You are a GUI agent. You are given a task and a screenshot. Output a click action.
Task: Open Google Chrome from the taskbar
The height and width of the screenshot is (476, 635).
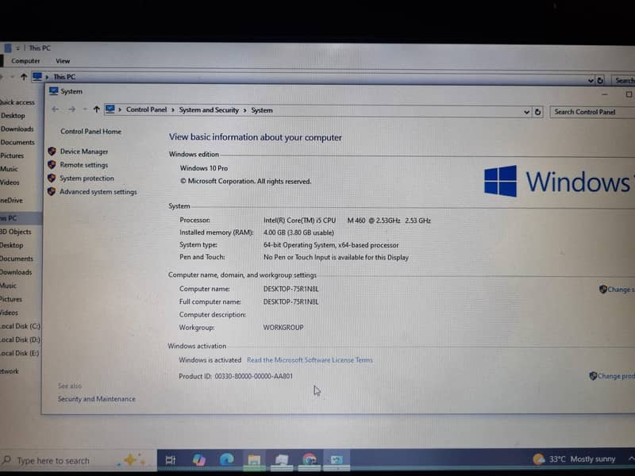pos(309,459)
